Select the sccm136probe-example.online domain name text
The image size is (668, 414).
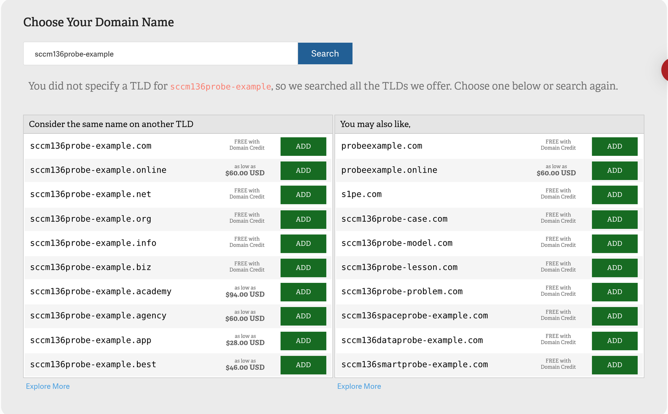[x=98, y=170]
